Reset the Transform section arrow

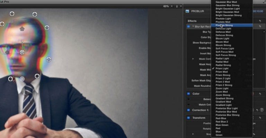click(x=260, y=118)
